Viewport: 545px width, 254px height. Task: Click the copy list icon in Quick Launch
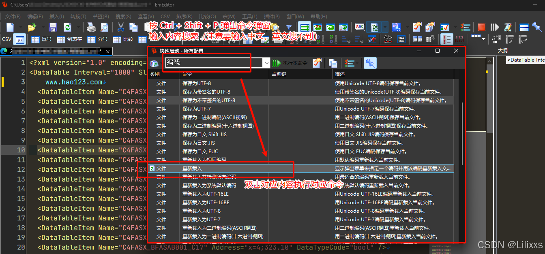point(333,63)
